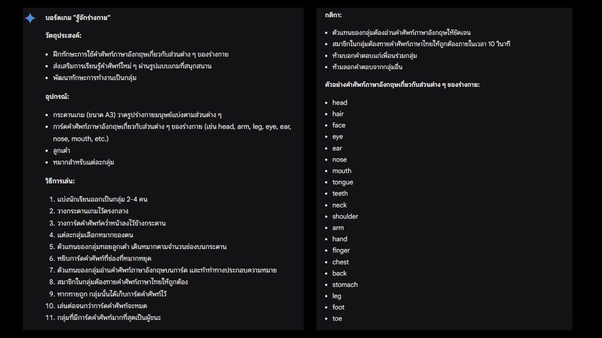
Task: Click the "กติกา:" heading
Action: pos(333,15)
